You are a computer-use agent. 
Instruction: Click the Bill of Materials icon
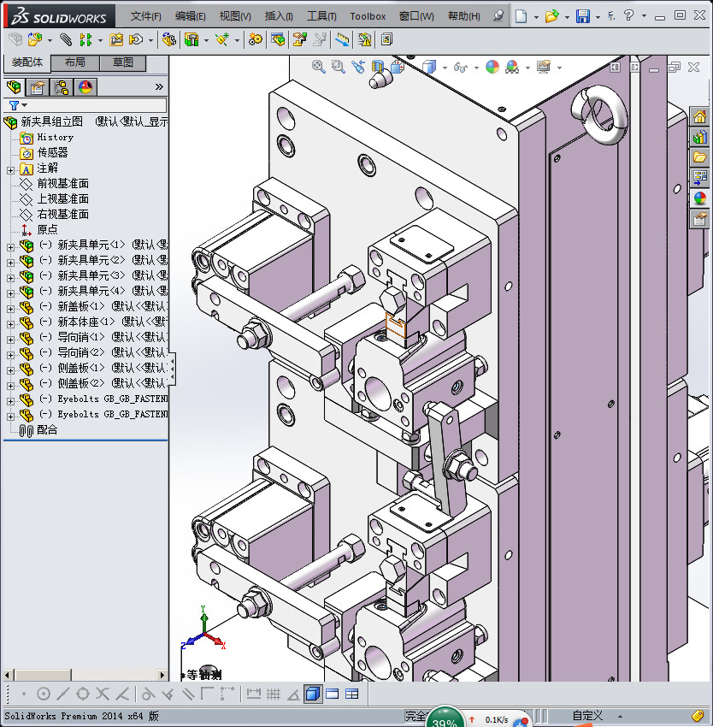(x=278, y=40)
